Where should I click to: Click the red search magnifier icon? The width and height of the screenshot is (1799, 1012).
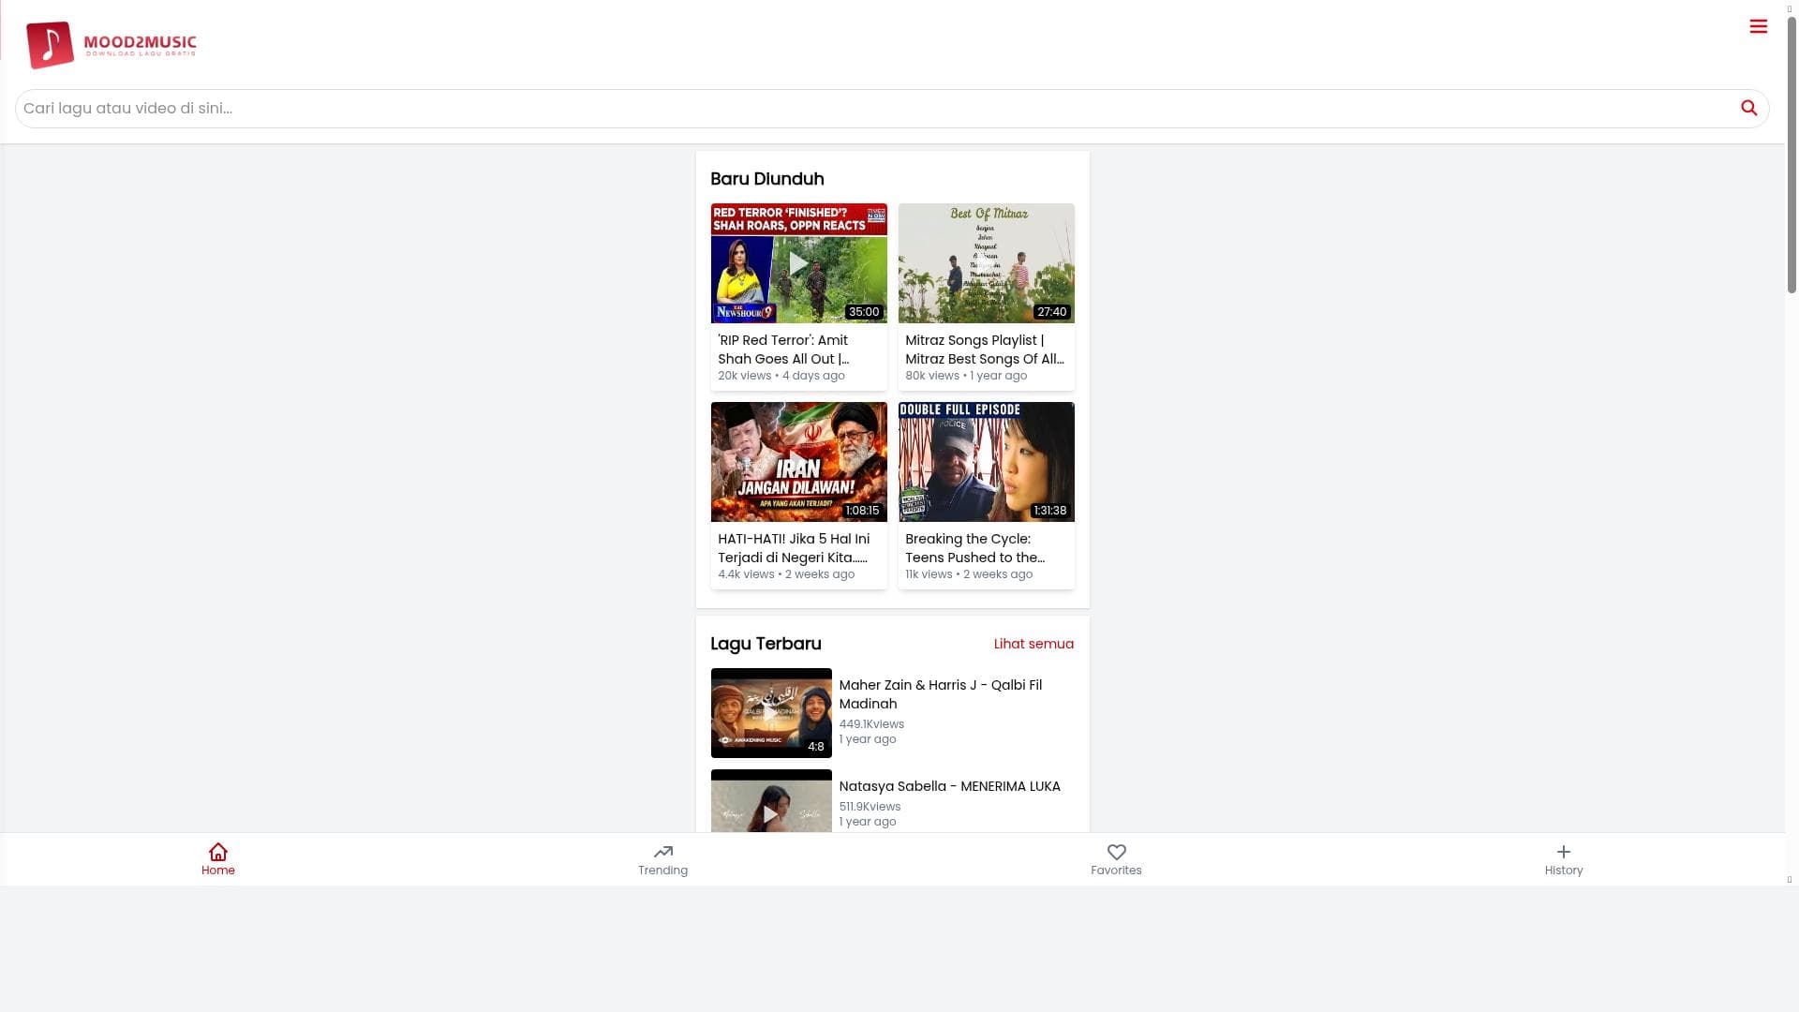point(1748,108)
